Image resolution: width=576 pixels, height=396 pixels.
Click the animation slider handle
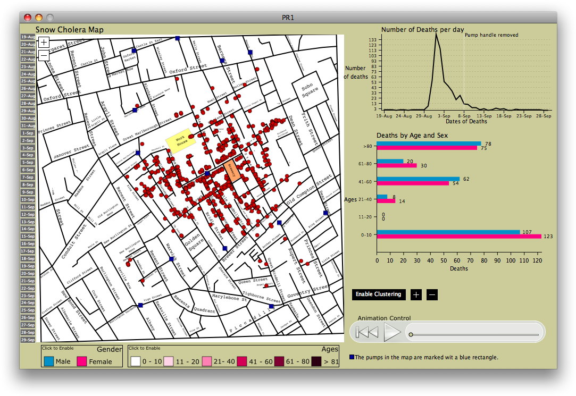pyautogui.click(x=410, y=334)
